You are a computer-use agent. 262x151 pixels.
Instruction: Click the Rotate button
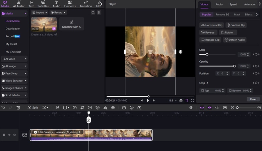pyautogui.click(x=228, y=33)
